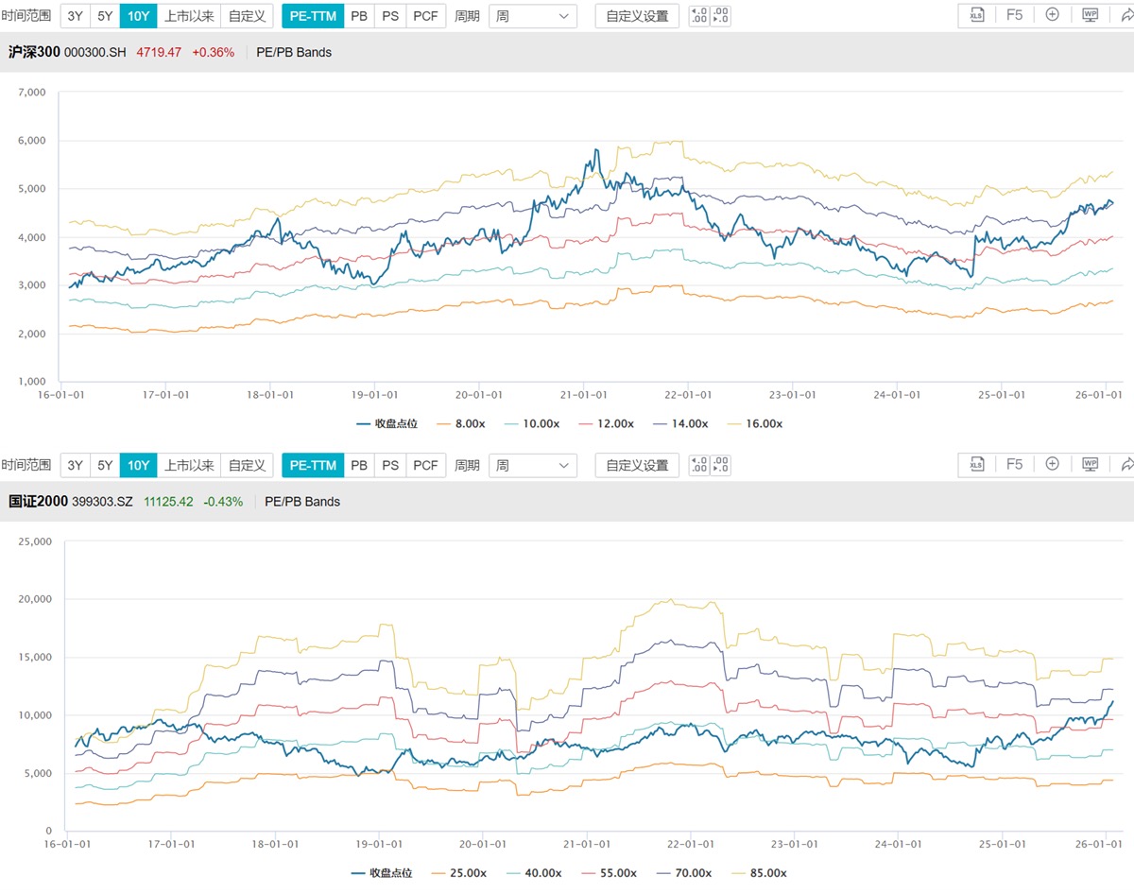The height and width of the screenshot is (893, 1134).
Task: Export 国证2000 chart data to XLS
Action: pyautogui.click(x=976, y=465)
